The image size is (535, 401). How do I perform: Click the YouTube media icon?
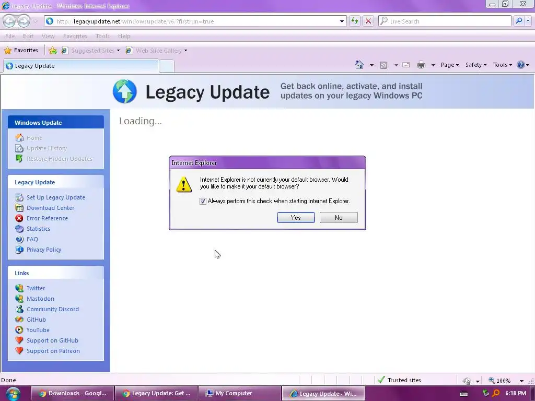(x=19, y=330)
